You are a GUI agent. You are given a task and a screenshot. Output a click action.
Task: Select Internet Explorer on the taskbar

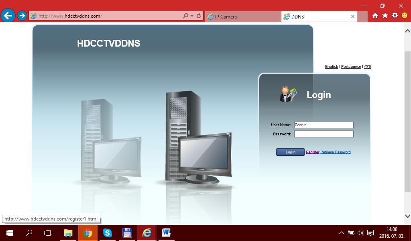(x=146, y=233)
